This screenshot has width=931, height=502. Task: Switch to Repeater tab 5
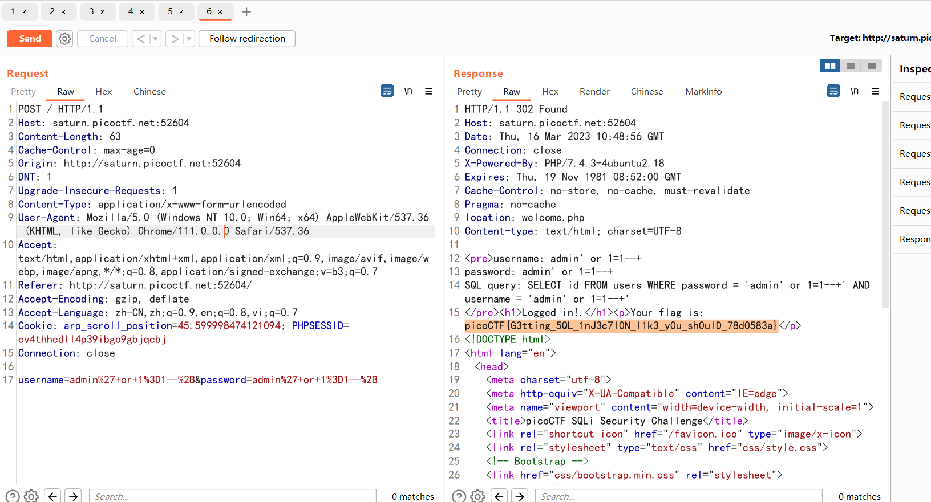pyautogui.click(x=170, y=11)
